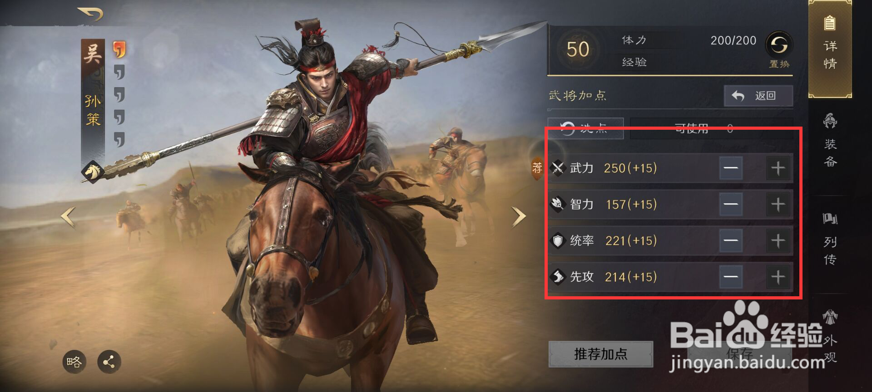872x392 pixels.
Task: Decrease 统率 with the minus button
Action: pyautogui.click(x=731, y=240)
